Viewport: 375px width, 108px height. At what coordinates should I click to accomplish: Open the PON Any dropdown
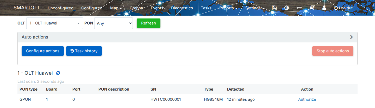[x=114, y=23]
